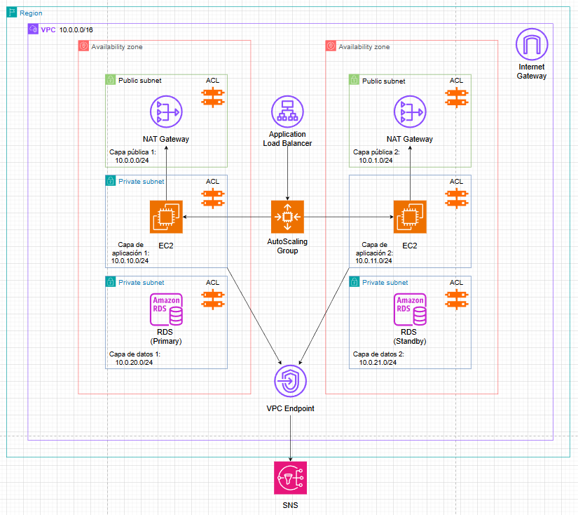Viewport: 578px width, 515px height.
Task: Select ACL icon in Capa de aplicación 1
Action: pyautogui.click(x=213, y=199)
